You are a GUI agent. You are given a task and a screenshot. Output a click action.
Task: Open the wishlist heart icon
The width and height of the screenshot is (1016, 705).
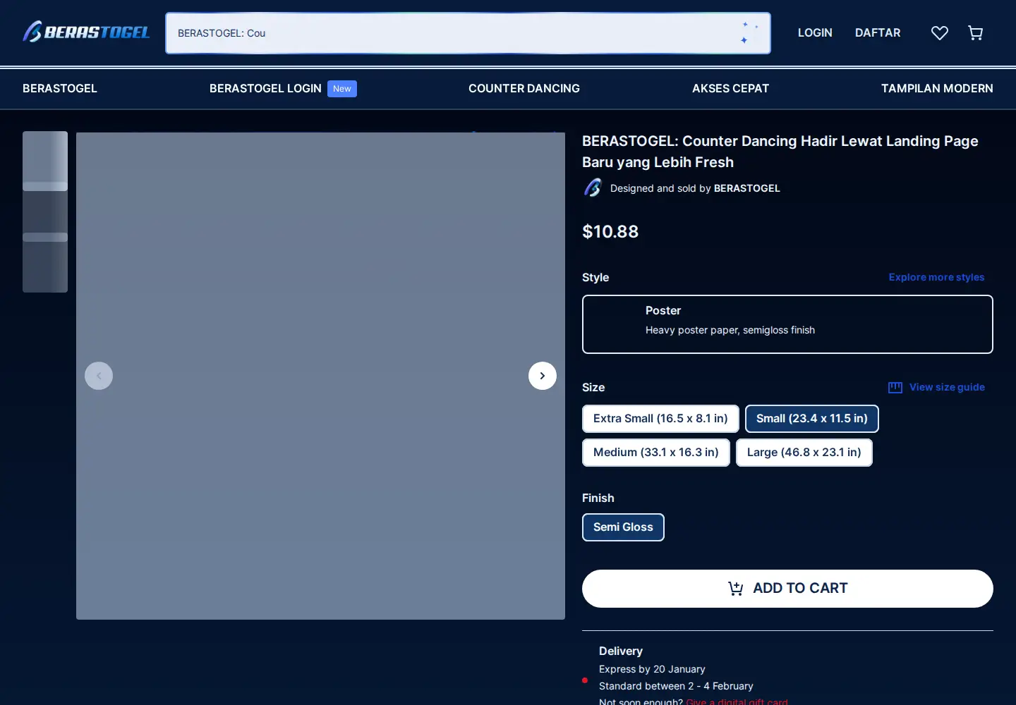pos(940,33)
